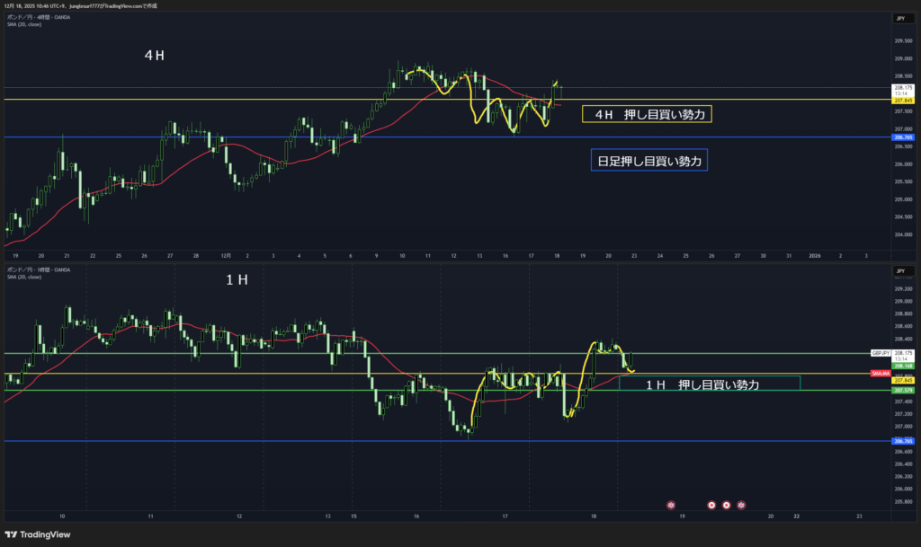Open JPY currency selector on 4H chart

pyautogui.click(x=899, y=18)
